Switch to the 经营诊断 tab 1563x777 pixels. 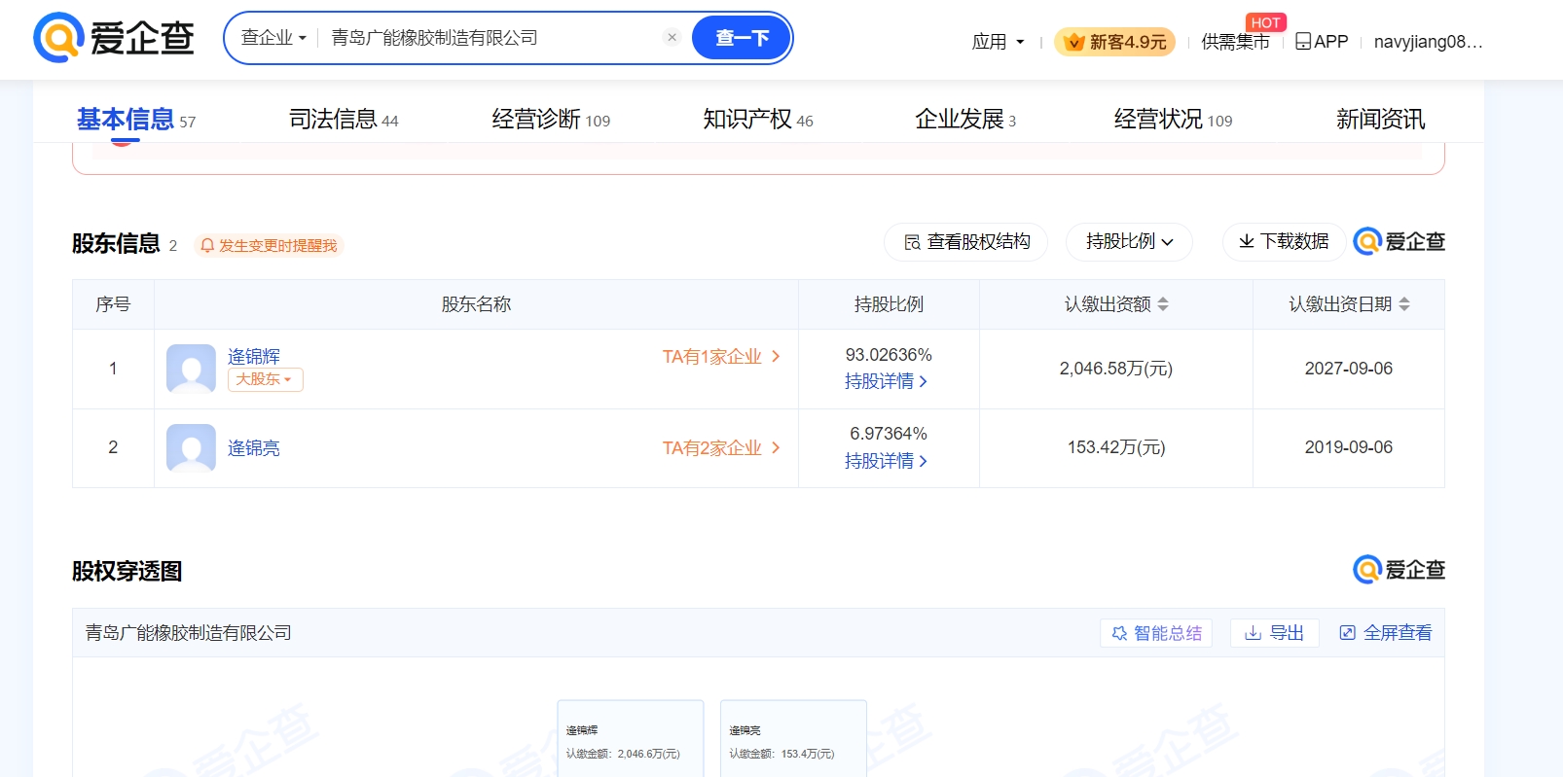point(551,120)
